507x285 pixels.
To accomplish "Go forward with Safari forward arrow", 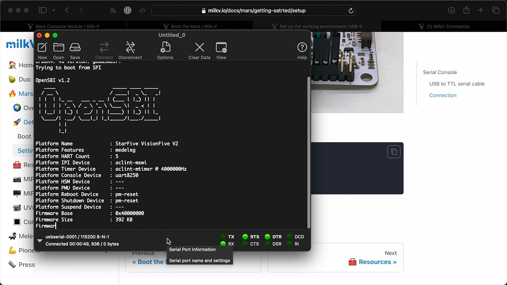I will click(81, 10).
